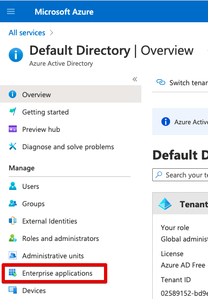Click the Devices monitor icon
Image resolution: width=208 pixels, height=299 pixels.
pos(13,290)
